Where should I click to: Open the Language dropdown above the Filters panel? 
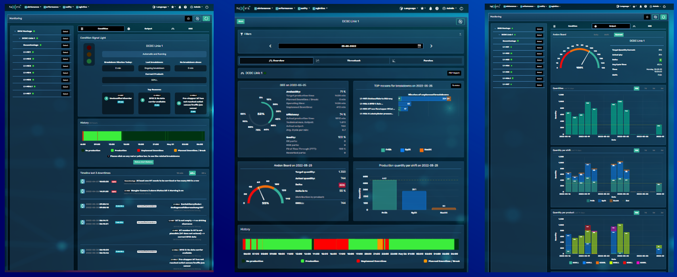[410, 8]
